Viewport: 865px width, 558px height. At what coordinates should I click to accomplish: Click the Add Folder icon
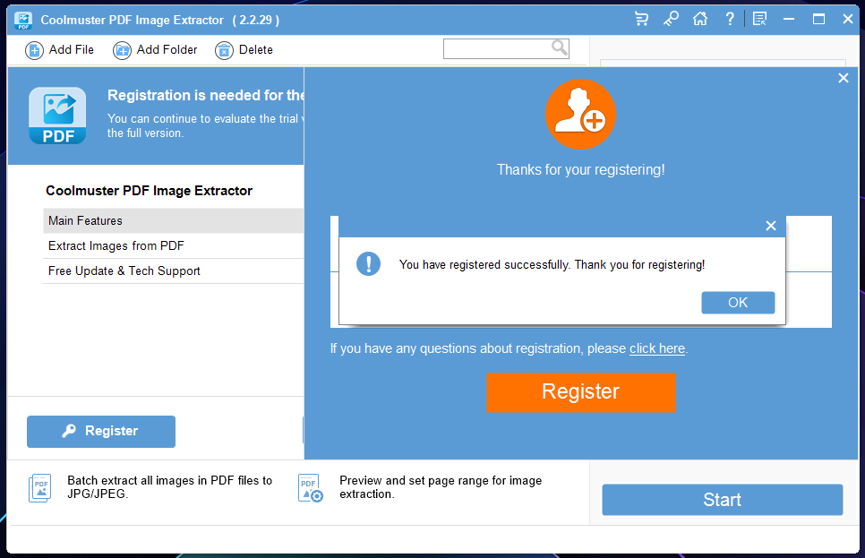tap(122, 50)
